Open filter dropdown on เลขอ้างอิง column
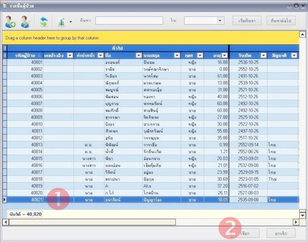The height and width of the screenshot is (242, 308). 70,55
